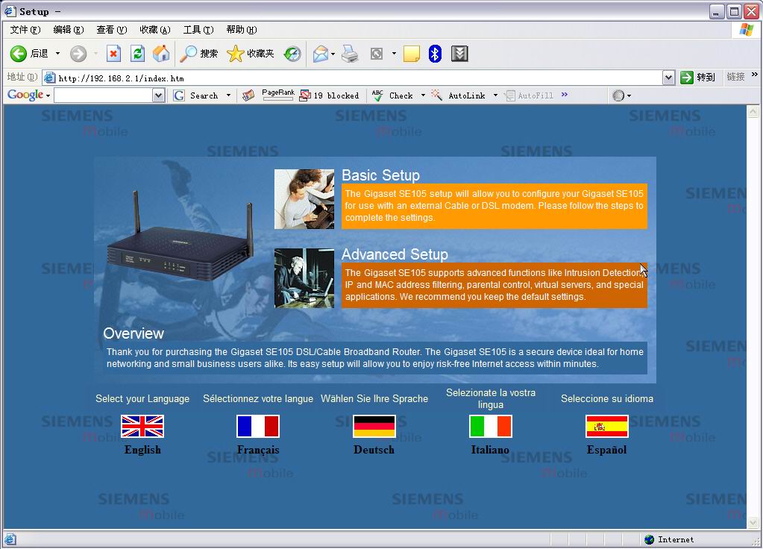Click the Advanced Setup thumbnail image
763x549 pixels.
304,278
